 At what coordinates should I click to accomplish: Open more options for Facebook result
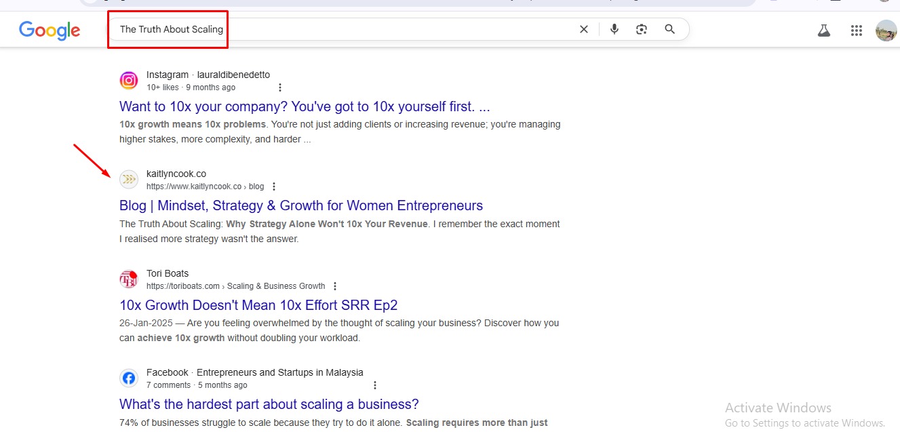point(375,385)
